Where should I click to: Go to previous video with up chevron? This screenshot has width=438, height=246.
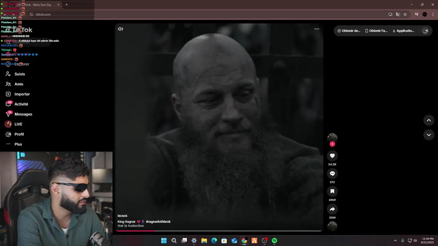[429, 120]
